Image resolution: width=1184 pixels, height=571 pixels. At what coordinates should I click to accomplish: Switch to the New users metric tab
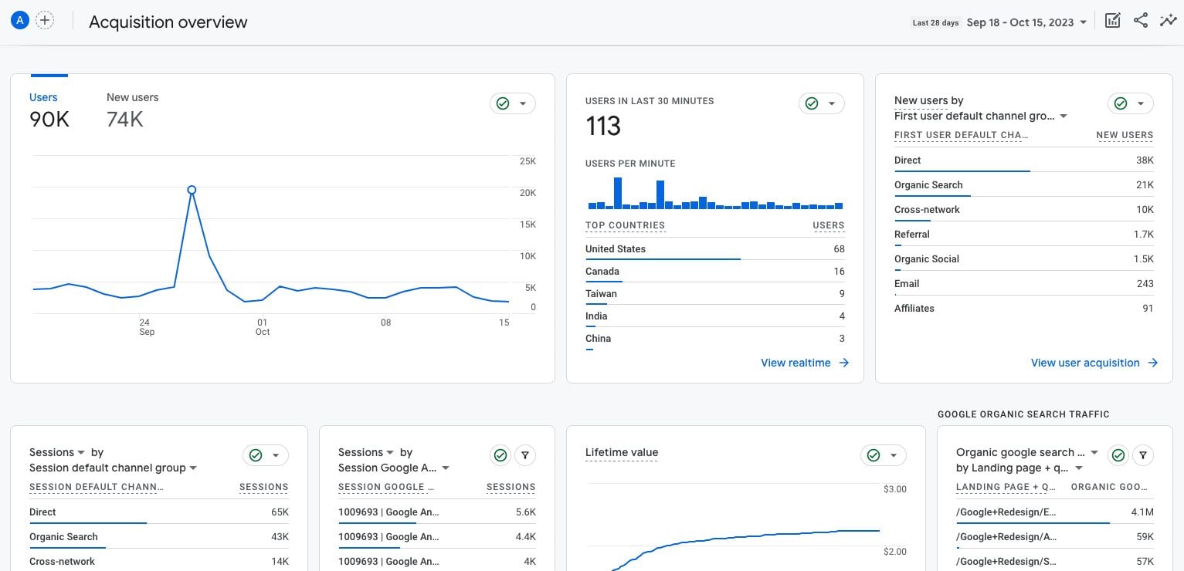point(132,97)
